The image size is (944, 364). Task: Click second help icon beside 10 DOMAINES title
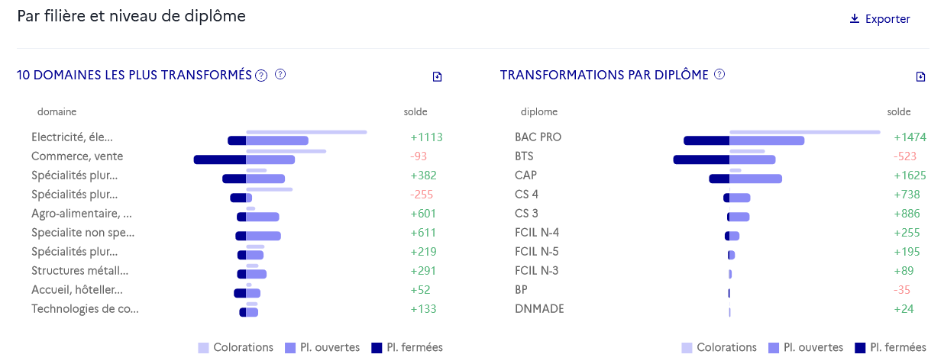point(280,74)
